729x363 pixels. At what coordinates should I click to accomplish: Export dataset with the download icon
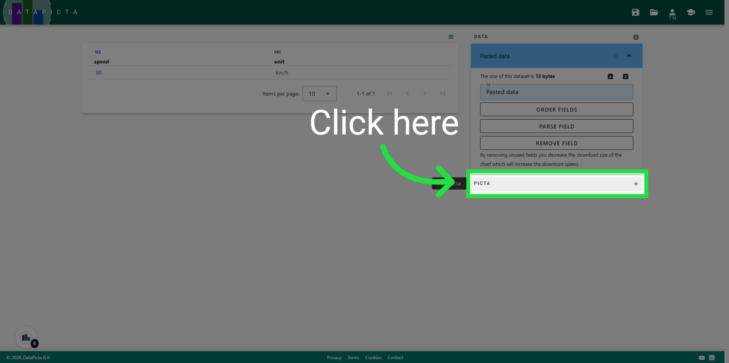[x=625, y=76]
